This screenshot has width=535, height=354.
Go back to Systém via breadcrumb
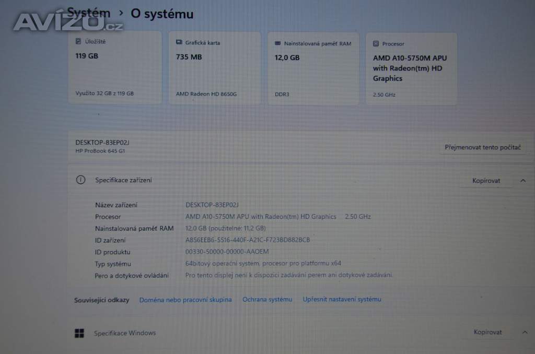coord(89,13)
